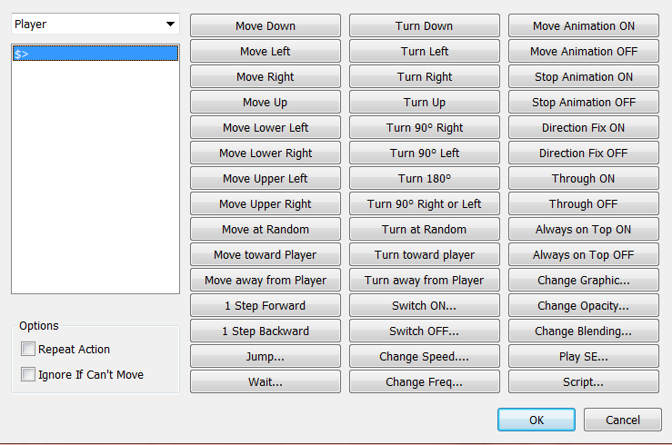This screenshot has height=445, width=672.
Task: Select Turn toward player
Action: pyautogui.click(x=425, y=254)
